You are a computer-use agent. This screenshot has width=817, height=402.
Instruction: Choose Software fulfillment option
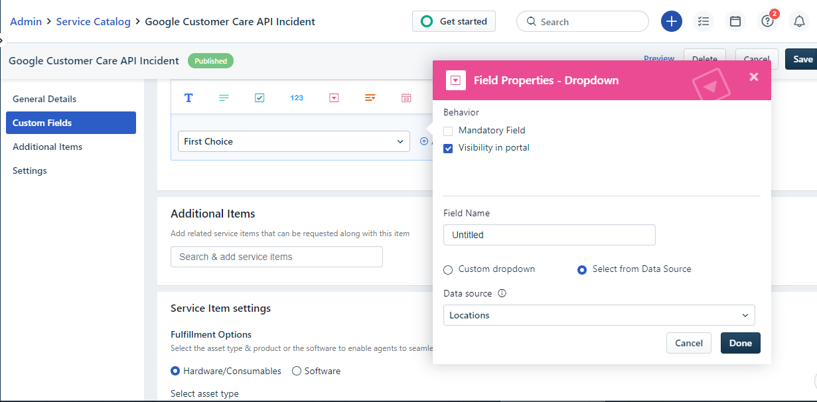click(x=297, y=371)
